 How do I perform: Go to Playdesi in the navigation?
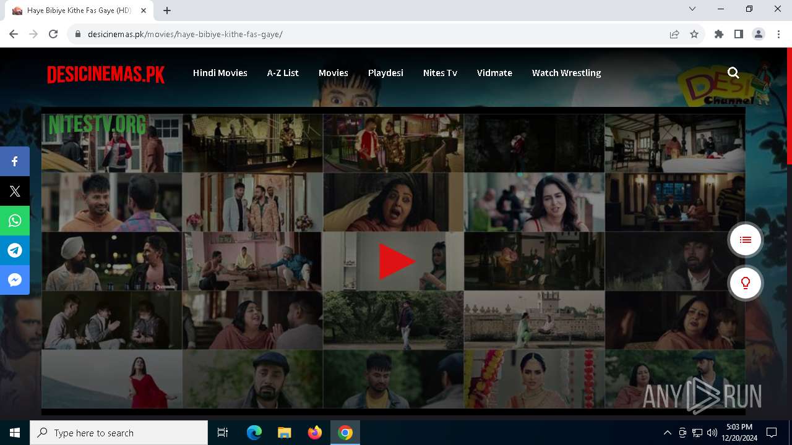385,73
